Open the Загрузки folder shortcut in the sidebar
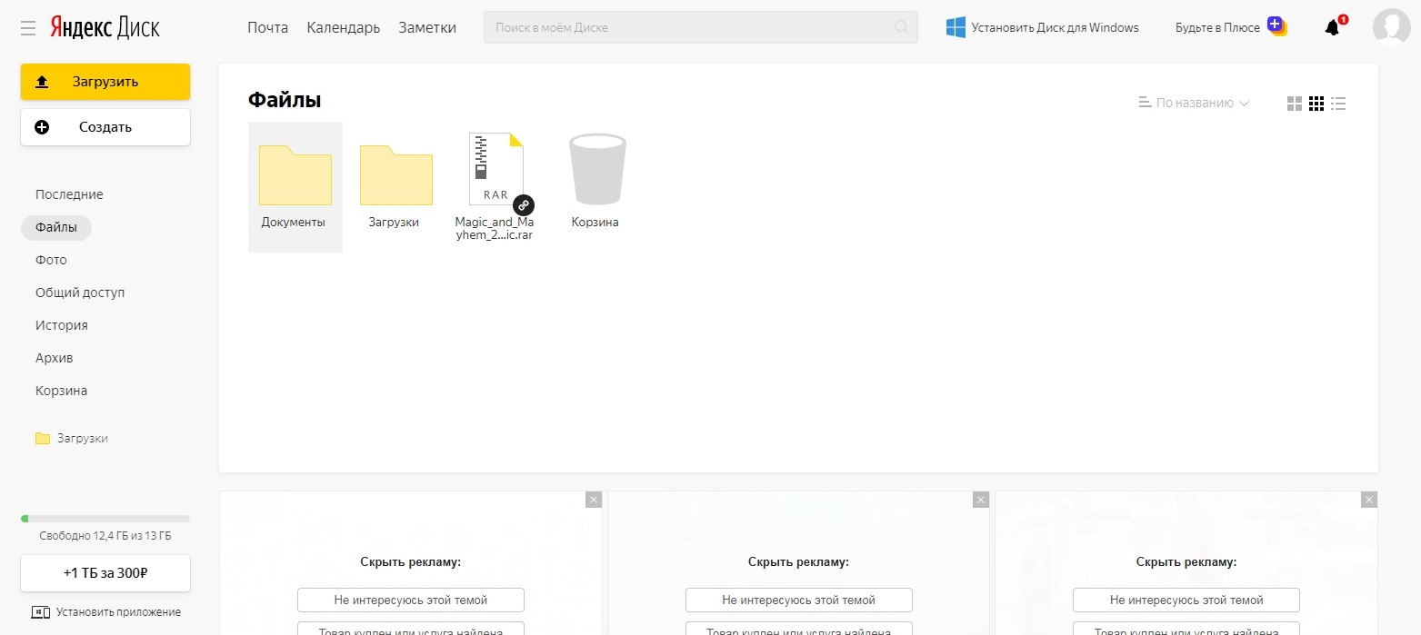The image size is (1421, 635). (x=72, y=438)
